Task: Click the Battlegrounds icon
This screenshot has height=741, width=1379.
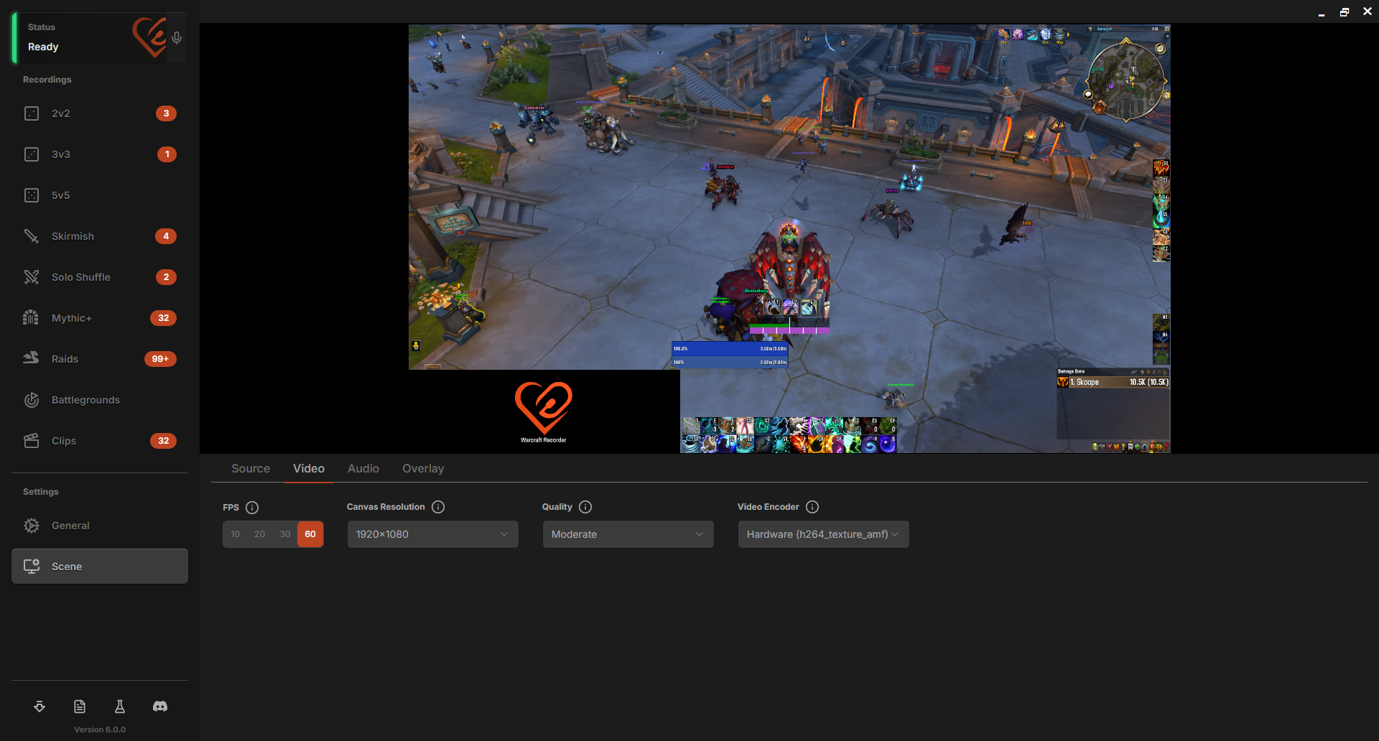Action: click(32, 400)
